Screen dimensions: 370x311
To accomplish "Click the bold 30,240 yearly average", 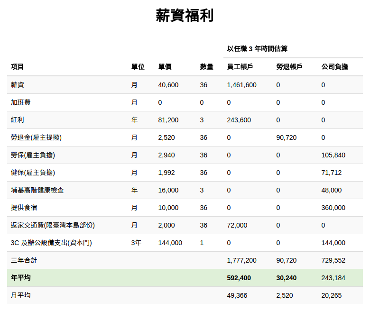I will tap(286, 278).
